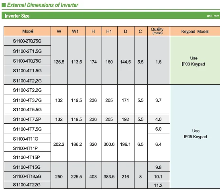This screenshot has width=220, height=190.
Task: Click the "Inverter Size" banner title
Action: 17,16
